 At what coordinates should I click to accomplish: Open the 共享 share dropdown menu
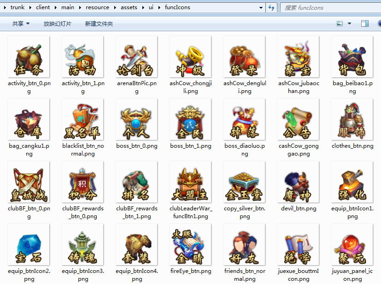[21, 23]
